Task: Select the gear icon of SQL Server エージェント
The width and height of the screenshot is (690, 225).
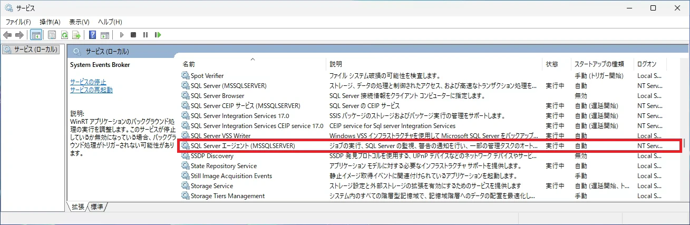Action: 185,146
